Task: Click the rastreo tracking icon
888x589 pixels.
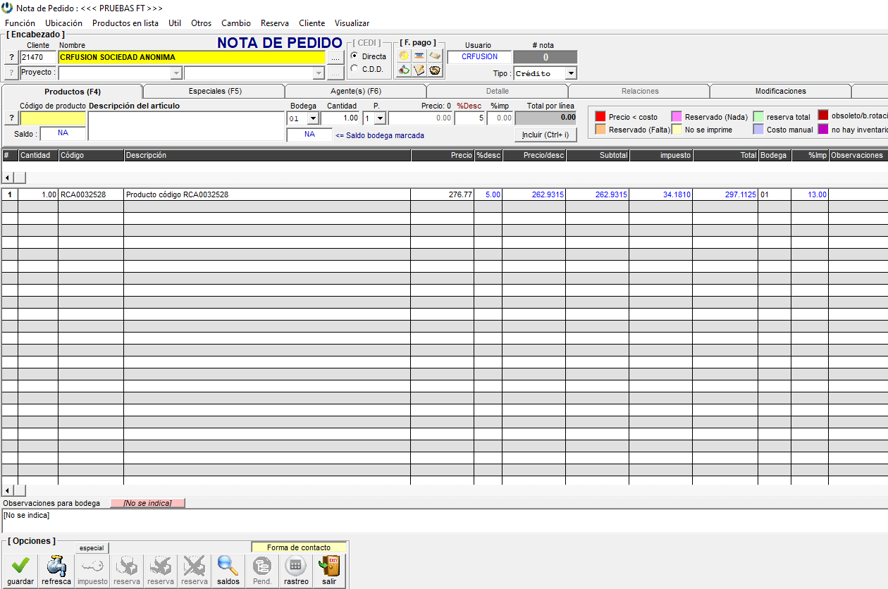Action: click(296, 571)
